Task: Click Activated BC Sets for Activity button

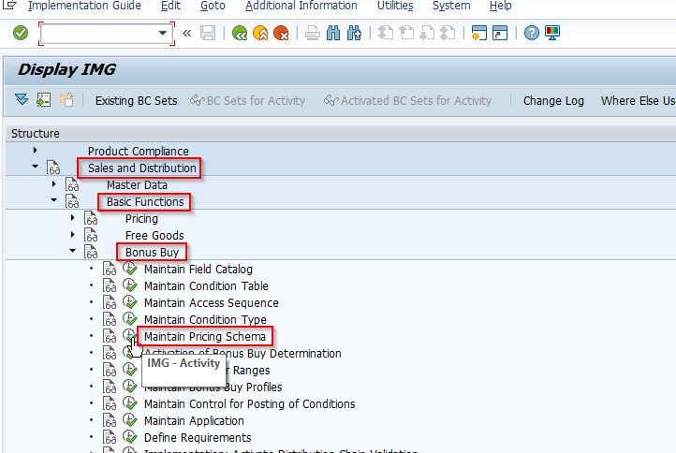Action: [x=408, y=100]
